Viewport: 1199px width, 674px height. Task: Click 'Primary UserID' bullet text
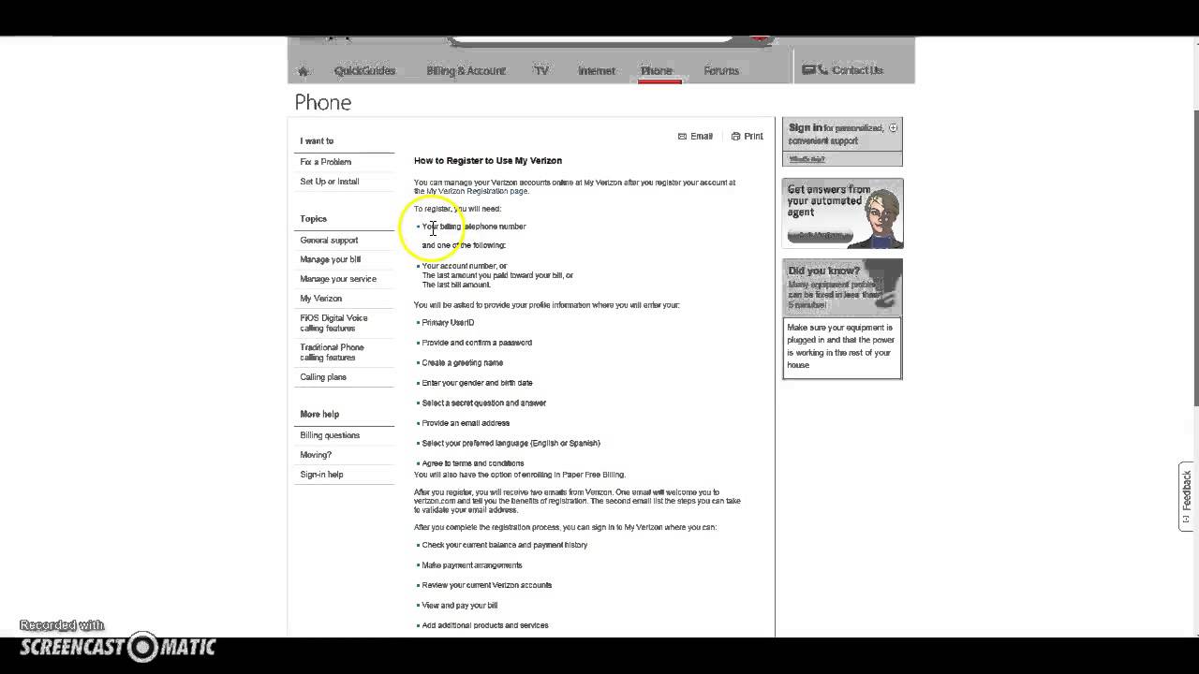[x=448, y=323]
